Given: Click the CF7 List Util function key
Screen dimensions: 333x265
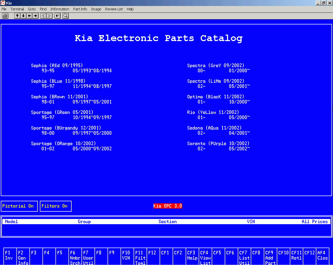Looking at the screenshot, I should click(244, 257).
